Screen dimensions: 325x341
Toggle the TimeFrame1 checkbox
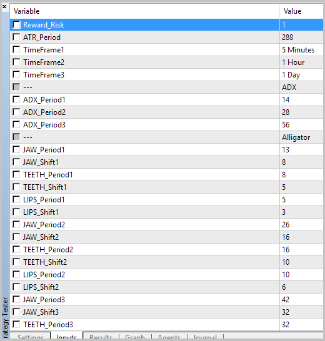(16, 49)
